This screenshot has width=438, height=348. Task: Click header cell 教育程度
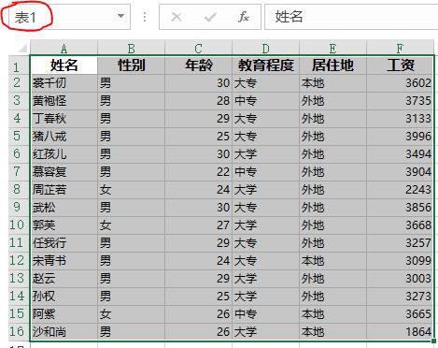265,65
